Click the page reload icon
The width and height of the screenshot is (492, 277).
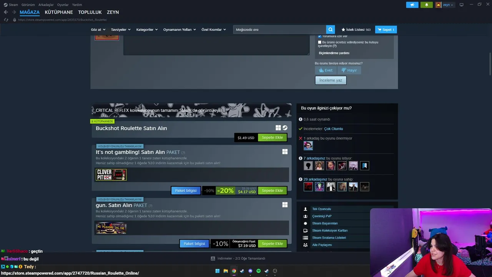point(6,20)
